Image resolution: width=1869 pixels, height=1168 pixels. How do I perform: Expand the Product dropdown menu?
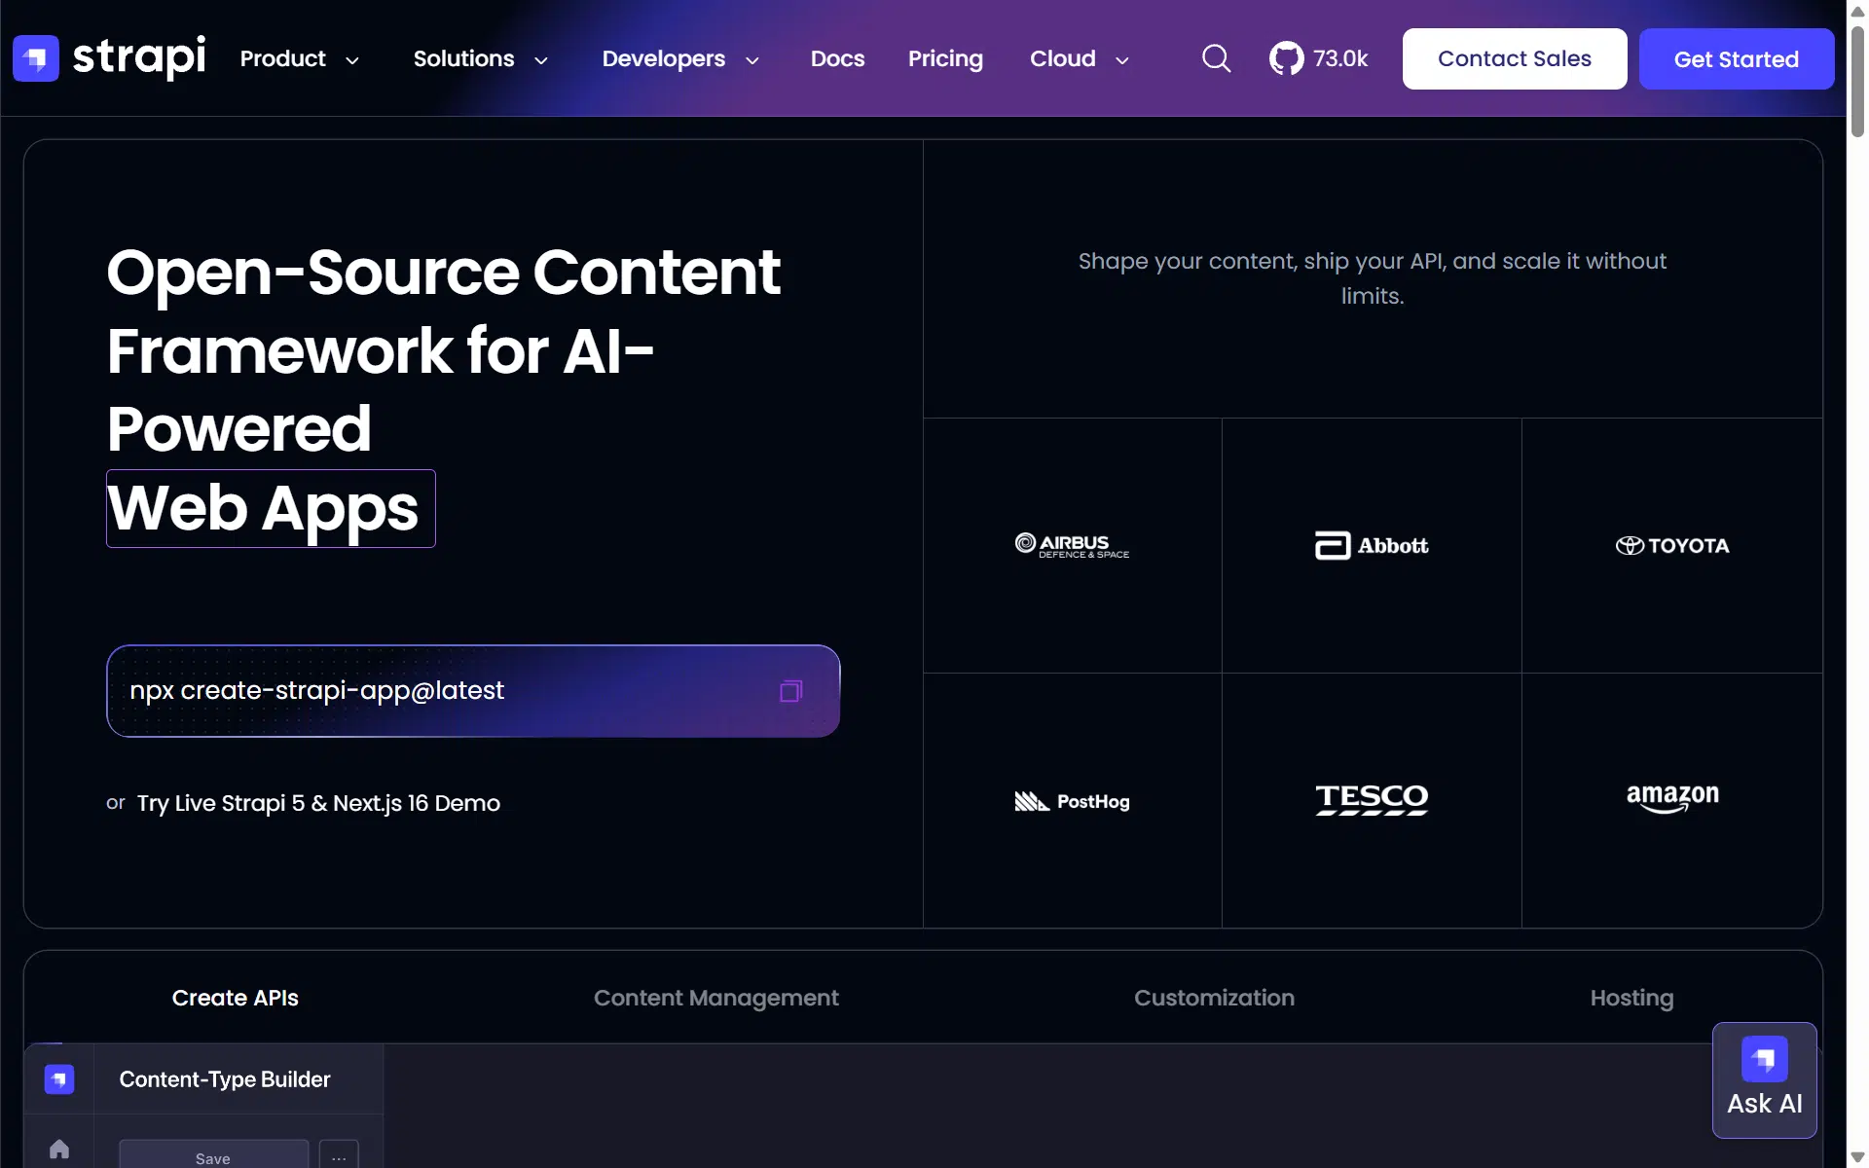(x=300, y=58)
